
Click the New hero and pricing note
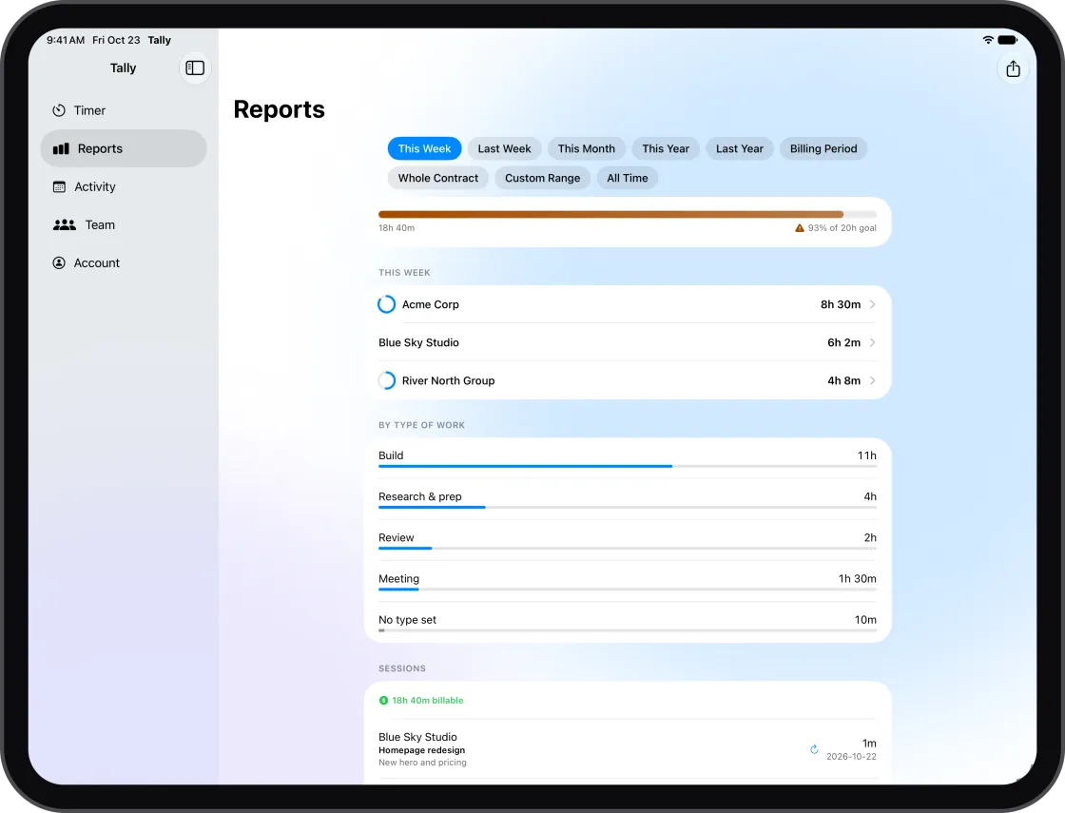[422, 763]
